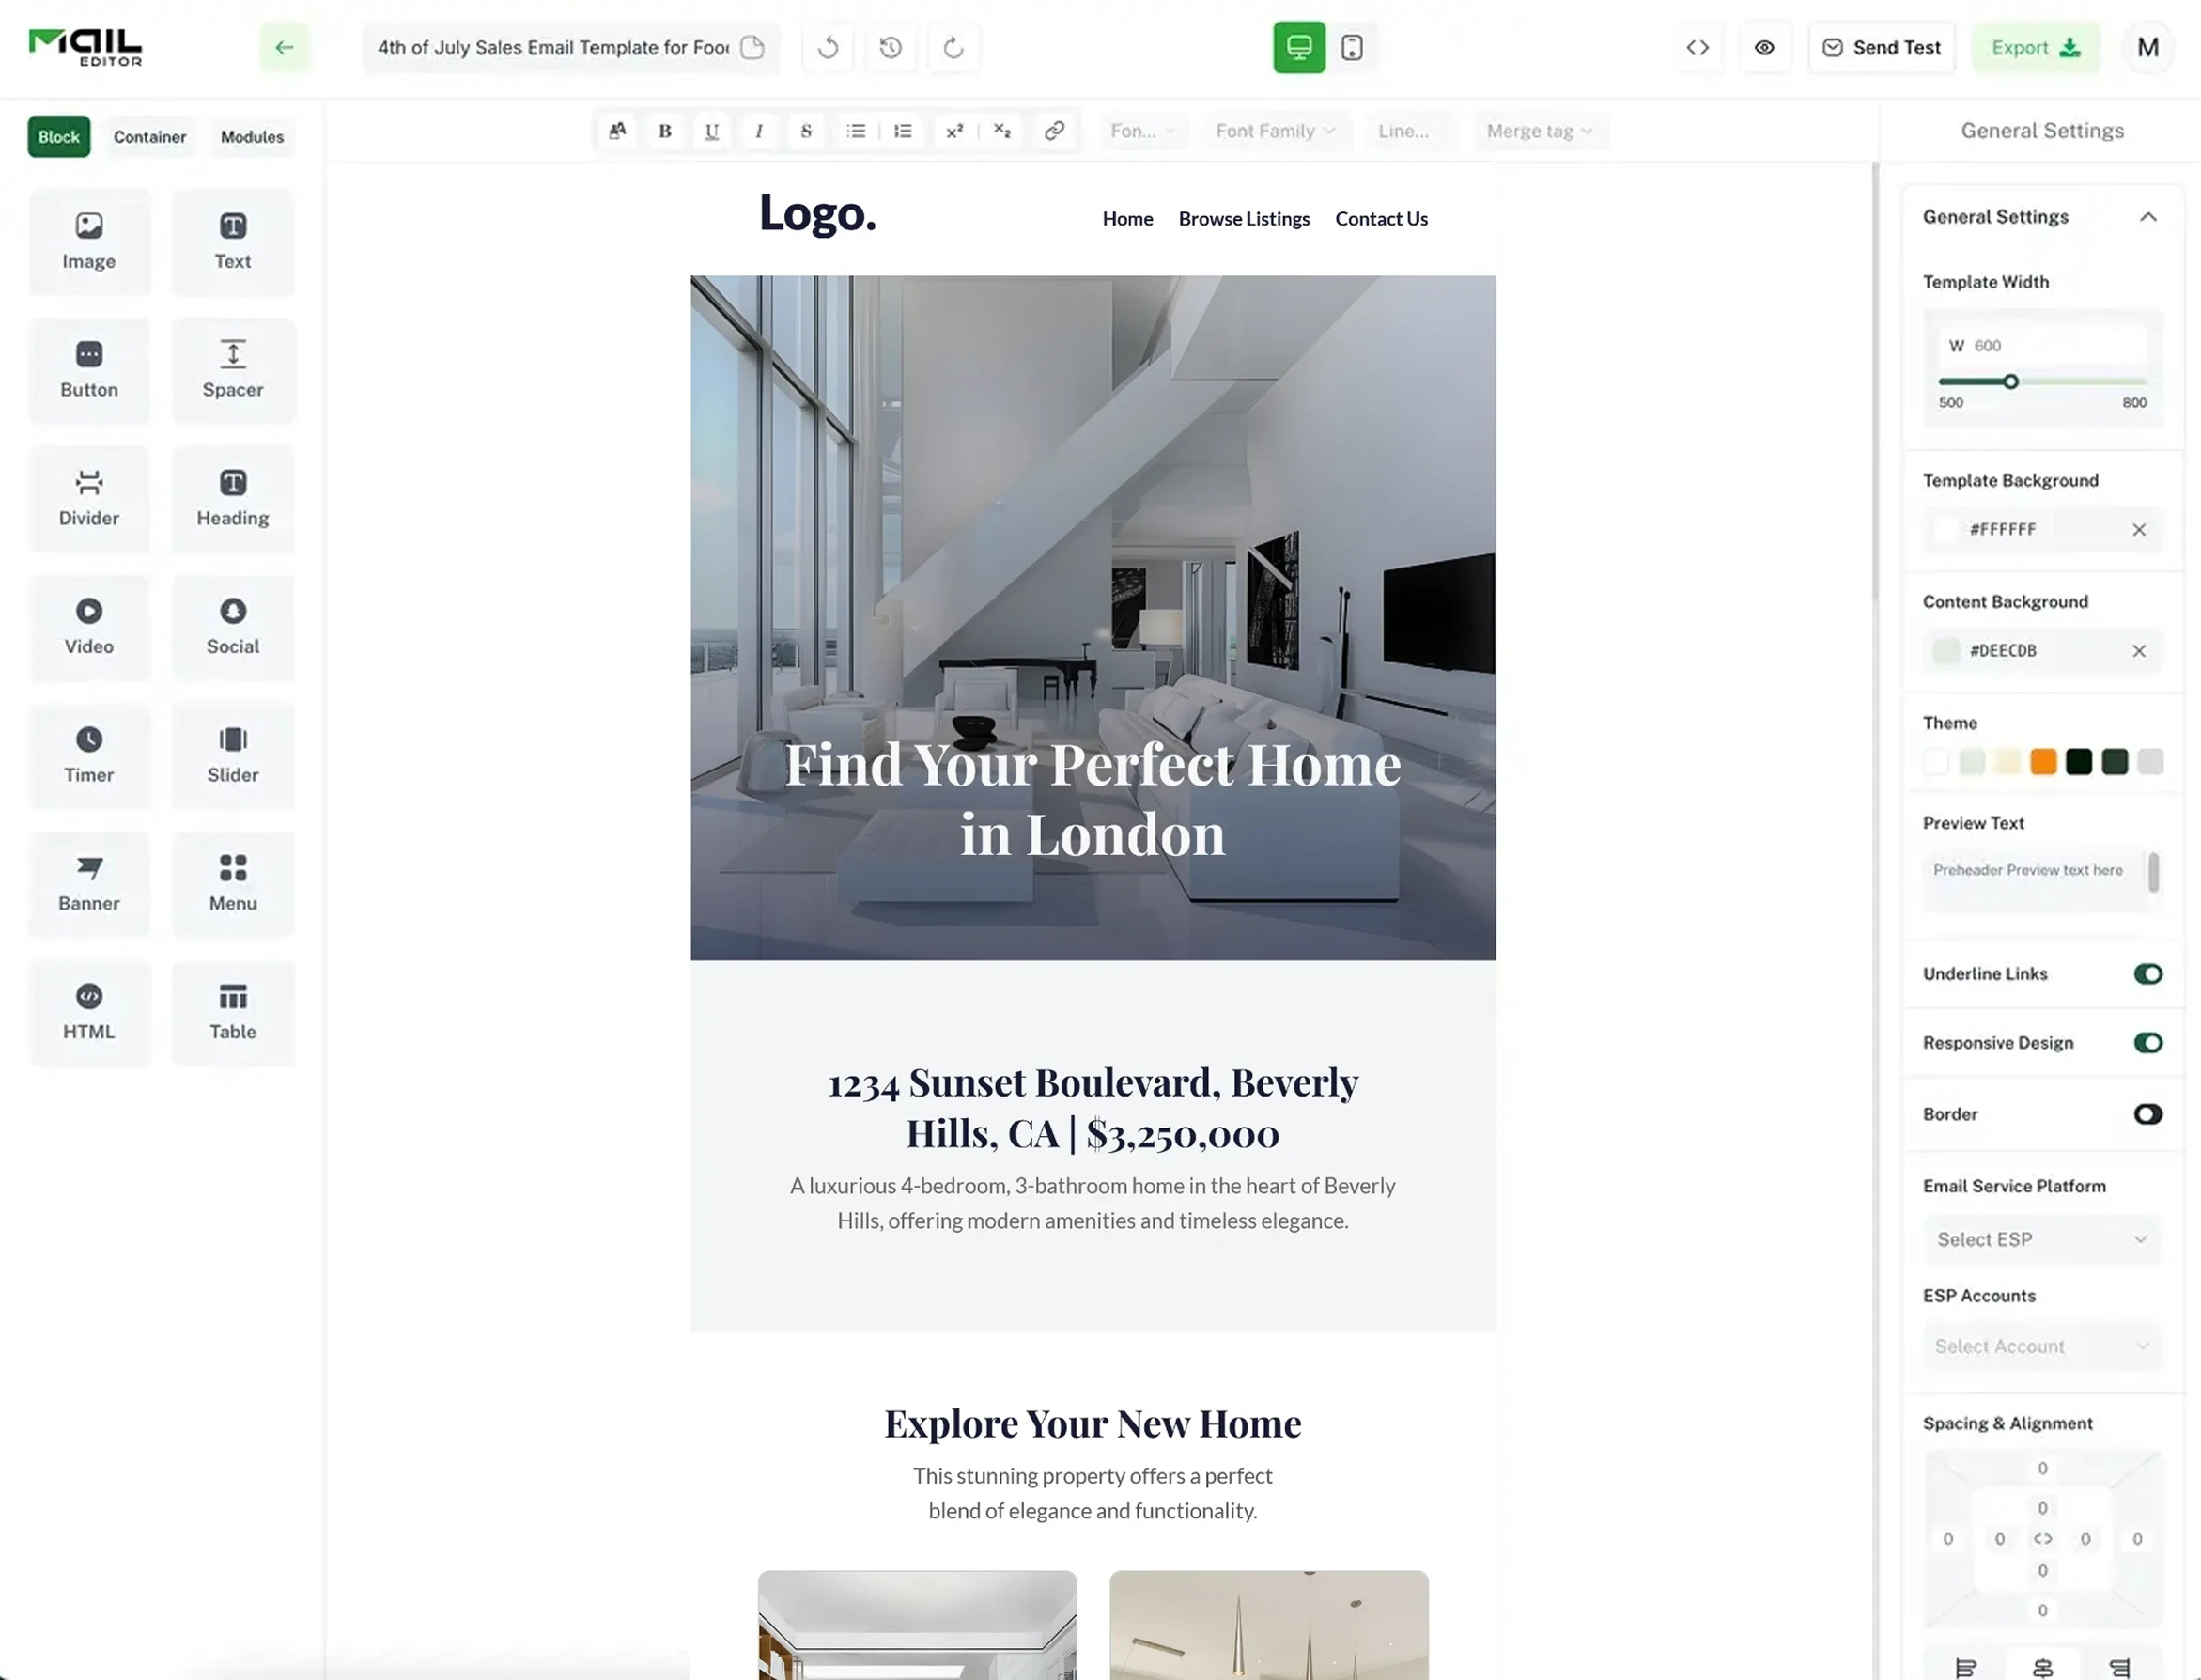Open the Select Account dropdown
Viewport: 2201px width, 1680px height.
[x=2041, y=1347]
